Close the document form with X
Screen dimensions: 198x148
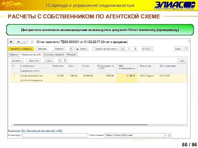pyautogui.click(x=189, y=41)
